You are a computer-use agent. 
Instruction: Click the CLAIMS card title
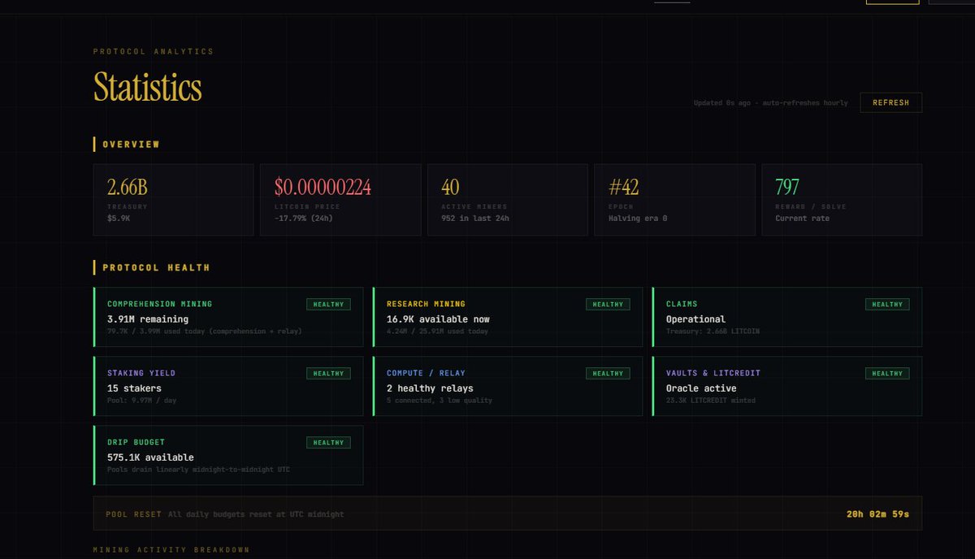682,304
